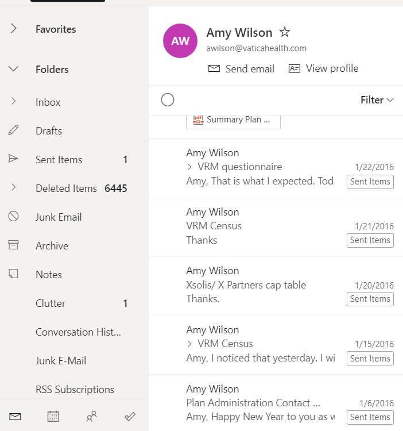Expand the Favorites section

14,29
